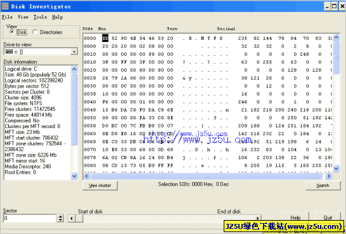
Task: Click the Decimal column header
Action: coord(226,29)
